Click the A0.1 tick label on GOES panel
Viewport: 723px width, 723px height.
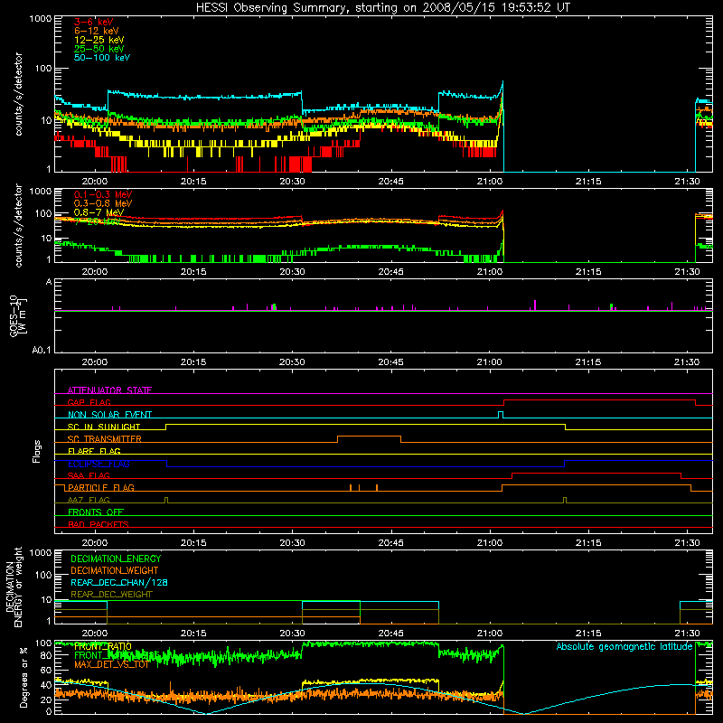click(x=42, y=350)
